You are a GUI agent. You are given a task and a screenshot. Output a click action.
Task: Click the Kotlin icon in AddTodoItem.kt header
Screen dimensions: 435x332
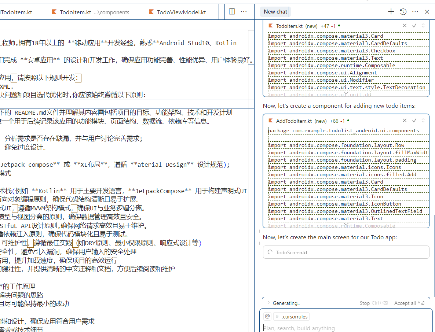pos(270,121)
